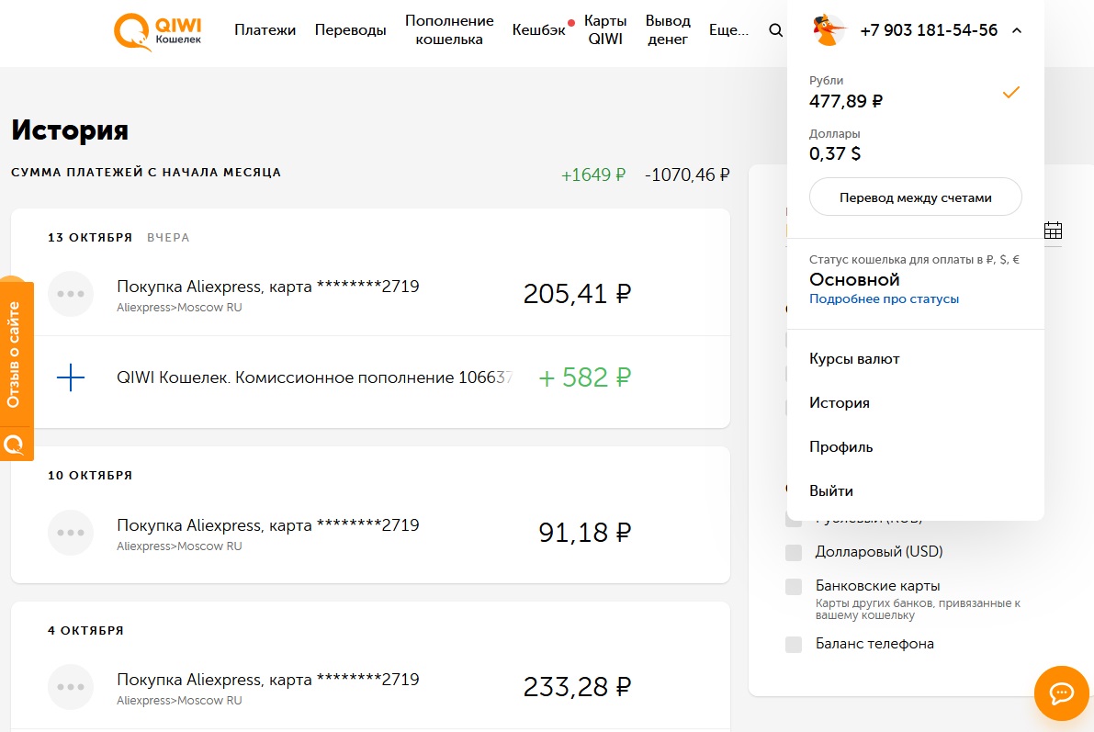Click the +1649 ₽ monthly income total

pos(593,175)
